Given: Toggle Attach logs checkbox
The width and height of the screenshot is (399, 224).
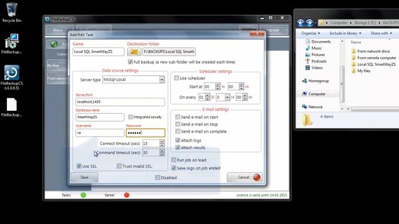Looking at the screenshot, I should point(178,140).
